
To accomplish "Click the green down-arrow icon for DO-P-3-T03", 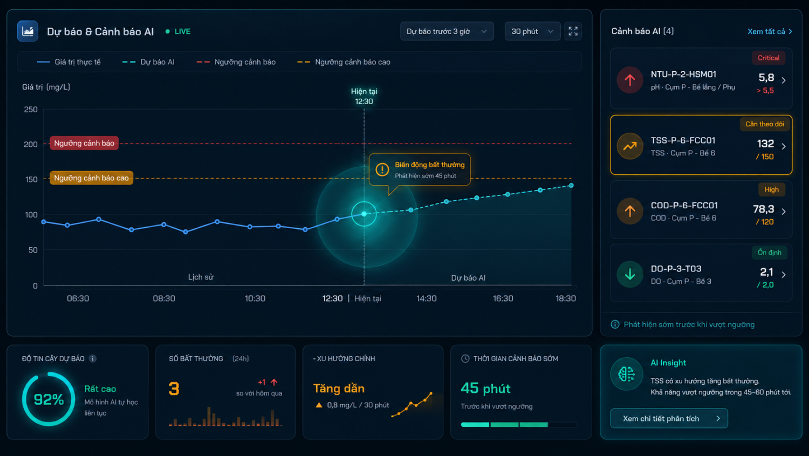I will [630, 274].
